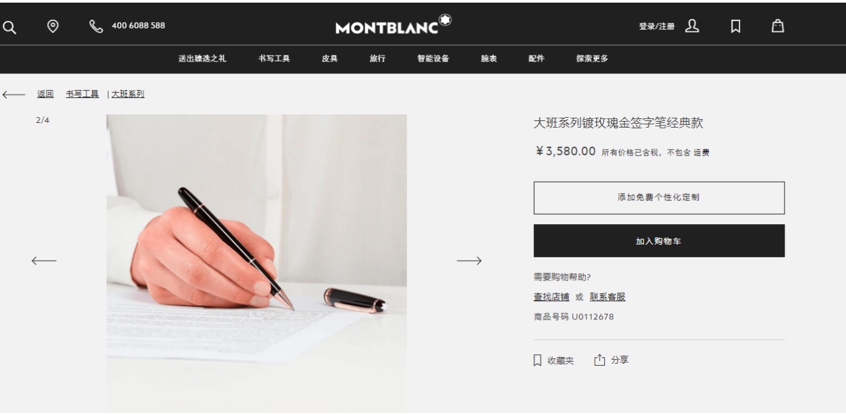This screenshot has width=846, height=414.
Task: Show previous product image with left arrow
Action: coord(44,261)
